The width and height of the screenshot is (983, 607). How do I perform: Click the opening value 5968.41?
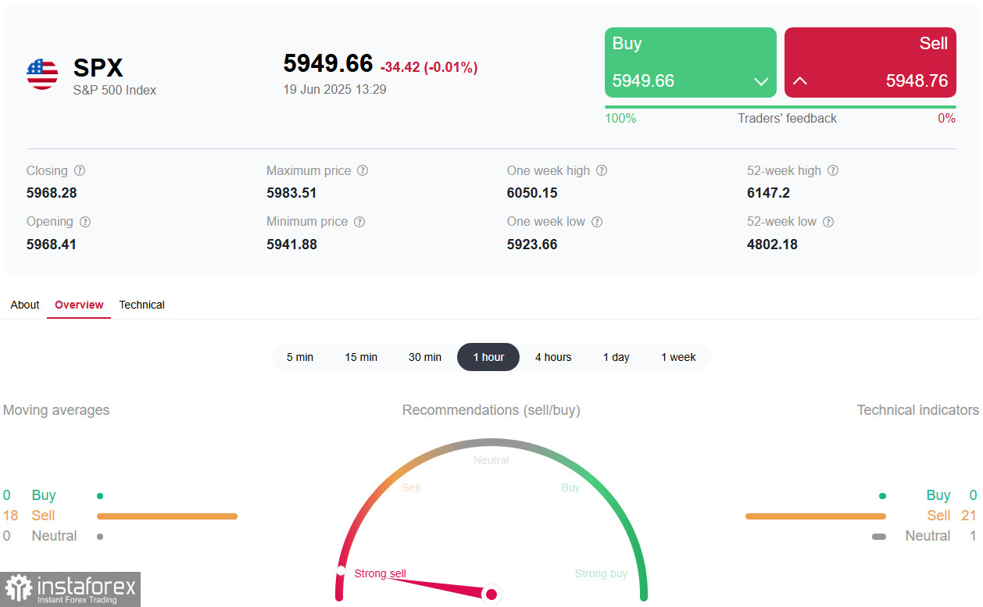(x=52, y=245)
